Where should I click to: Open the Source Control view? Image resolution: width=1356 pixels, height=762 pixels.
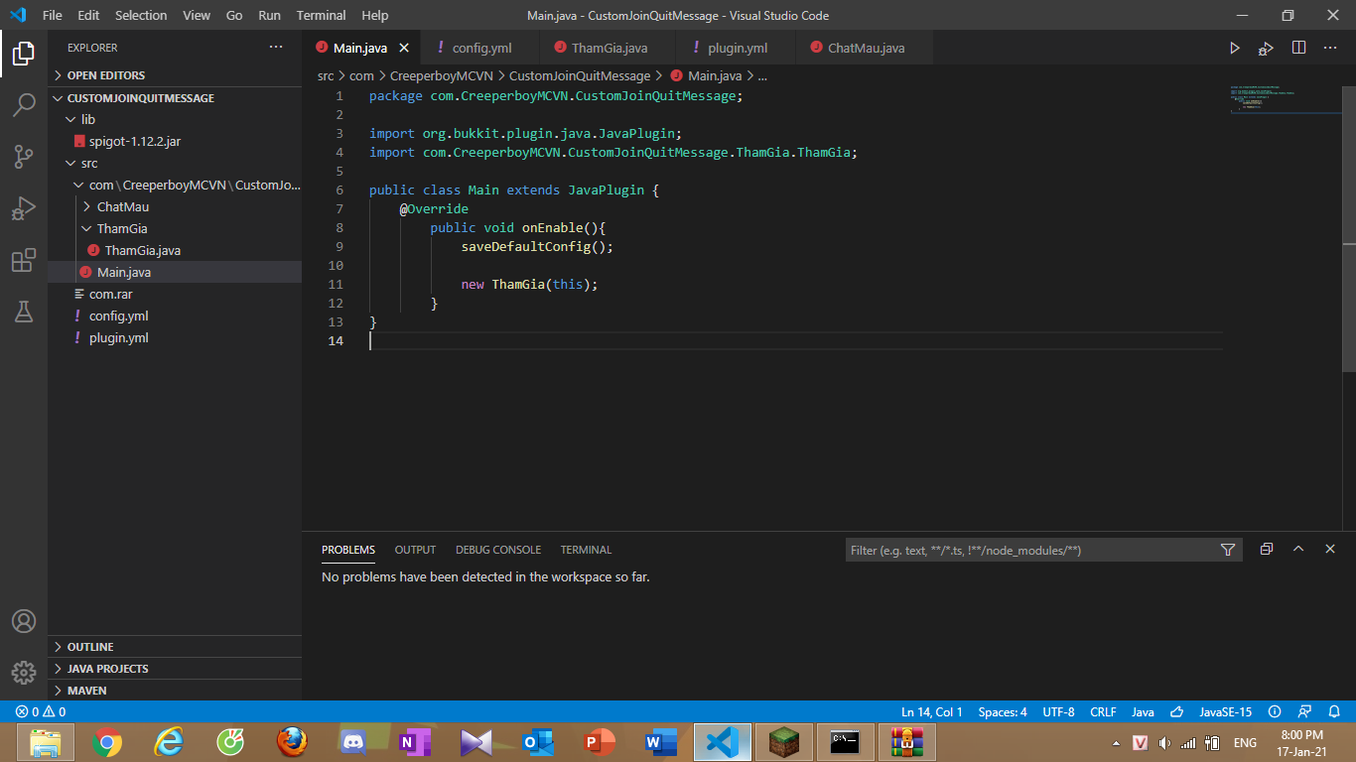pos(24,156)
